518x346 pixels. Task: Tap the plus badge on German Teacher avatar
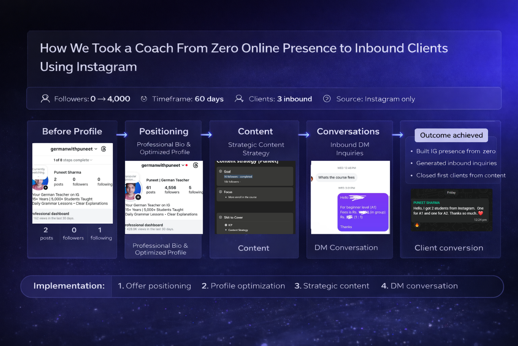point(138,197)
